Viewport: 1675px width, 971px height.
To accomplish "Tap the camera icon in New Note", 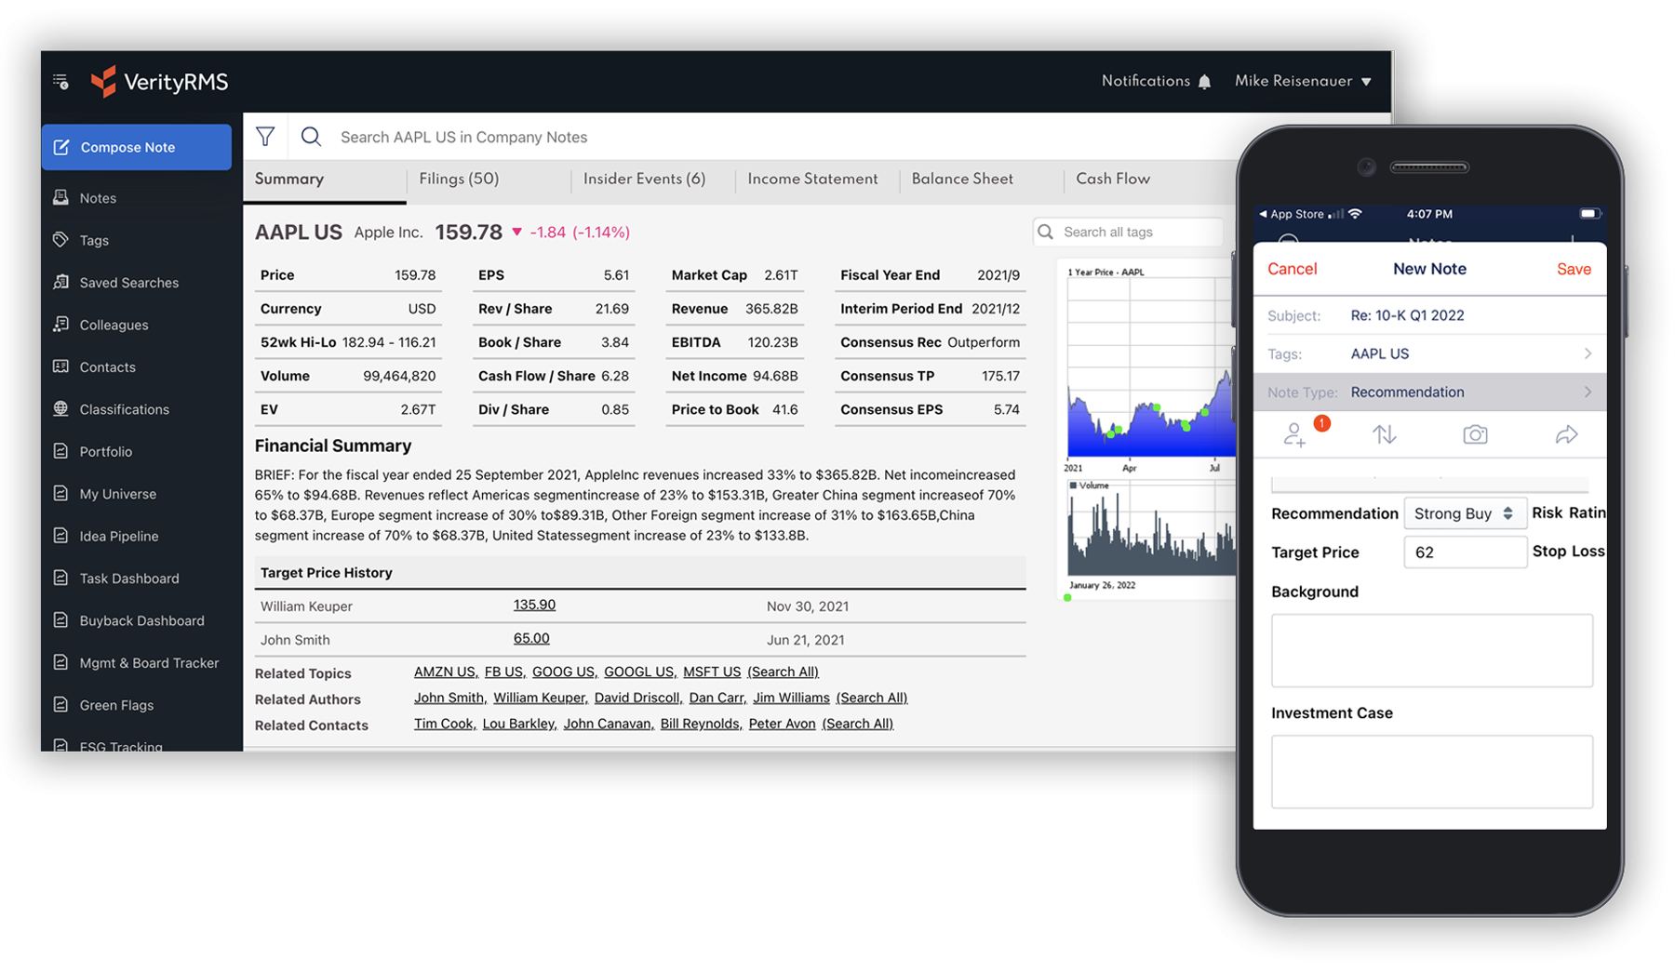I will coord(1475,433).
